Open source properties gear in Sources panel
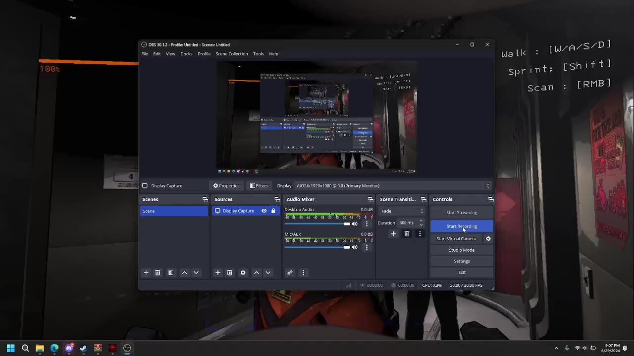This screenshot has width=634, height=356. (243, 272)
